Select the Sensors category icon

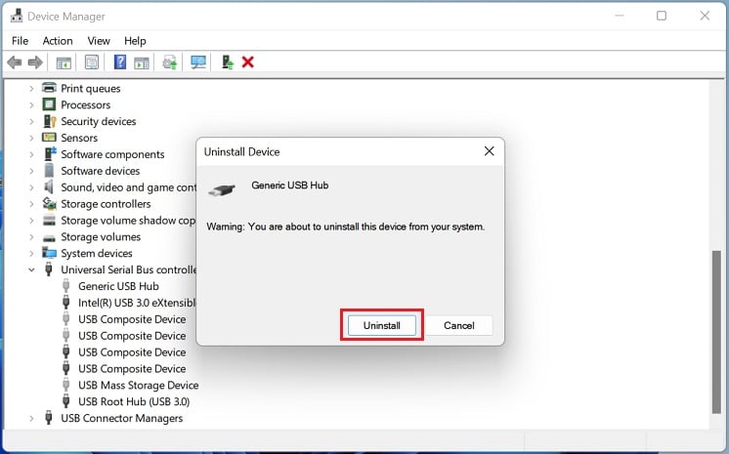49,138
